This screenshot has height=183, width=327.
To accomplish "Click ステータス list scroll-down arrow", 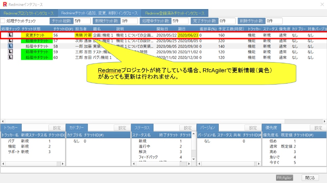I will (194, 159).
